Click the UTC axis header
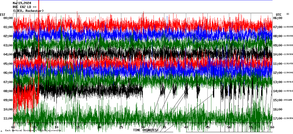The width and height of the screenshot is (293, 134). pos(279,14)
